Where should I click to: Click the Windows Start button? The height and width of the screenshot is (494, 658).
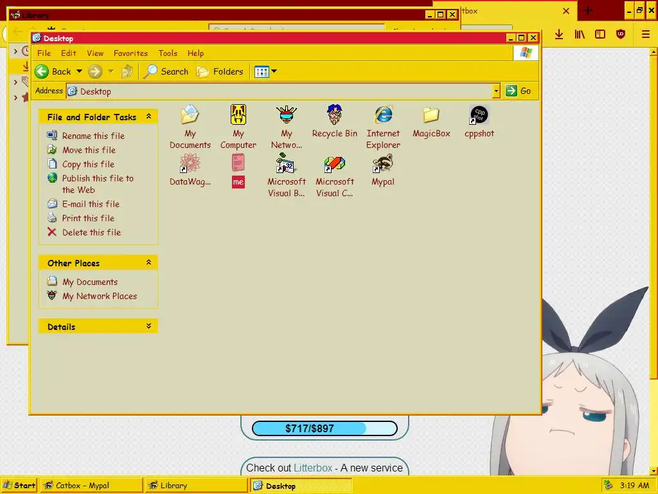coord(19,486)
